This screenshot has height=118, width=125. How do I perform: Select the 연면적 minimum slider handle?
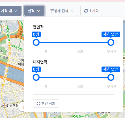coord(36,42)
